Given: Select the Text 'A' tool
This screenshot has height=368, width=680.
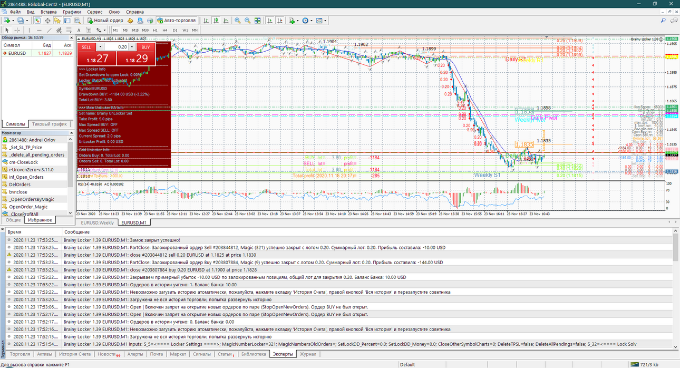Looking at the screenshot, I should coord(79,30).
